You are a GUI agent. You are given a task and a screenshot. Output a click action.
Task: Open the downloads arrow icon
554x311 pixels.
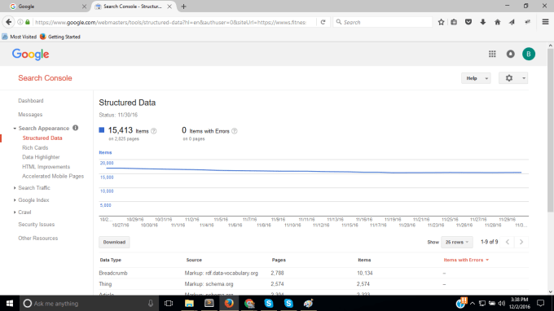483,22
